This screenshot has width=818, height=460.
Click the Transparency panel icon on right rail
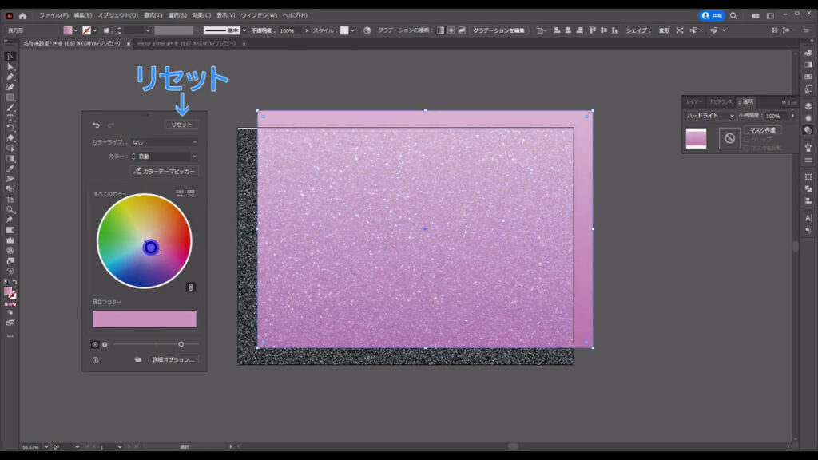pos(808,130)
